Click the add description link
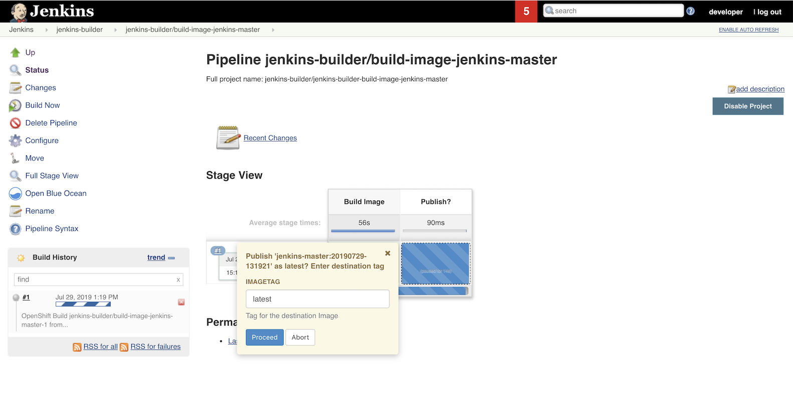This screenshot has width=793, height=399. [760, 89]
